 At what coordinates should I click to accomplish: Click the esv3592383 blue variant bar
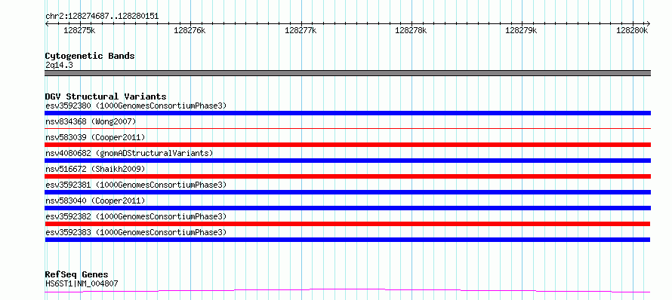pos(347,240)
